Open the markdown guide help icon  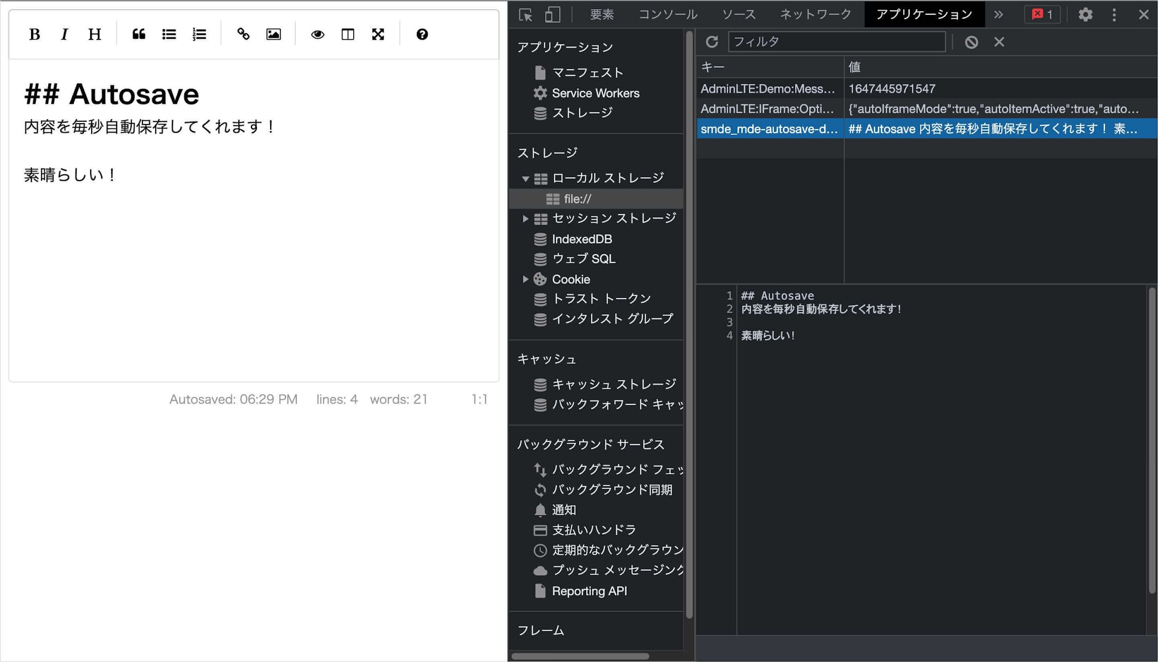(422, 34)
